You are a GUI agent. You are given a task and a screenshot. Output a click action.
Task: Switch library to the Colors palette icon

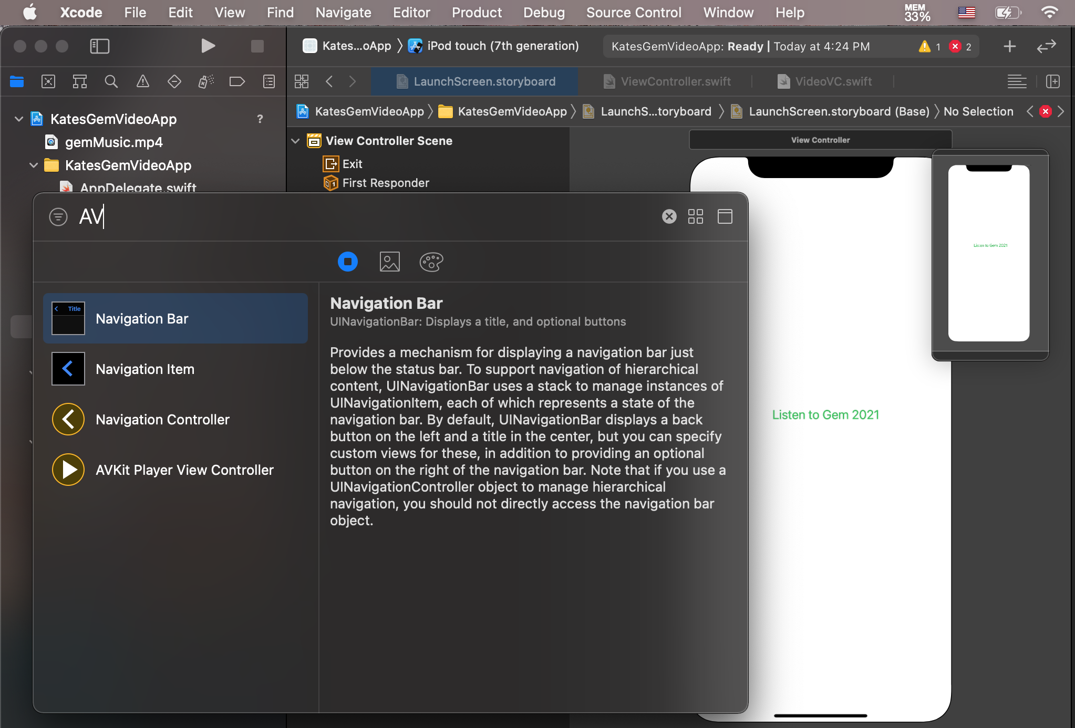[x=431, y=262]
